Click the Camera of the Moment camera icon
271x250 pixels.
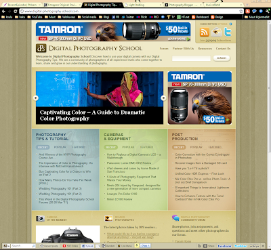40,218
